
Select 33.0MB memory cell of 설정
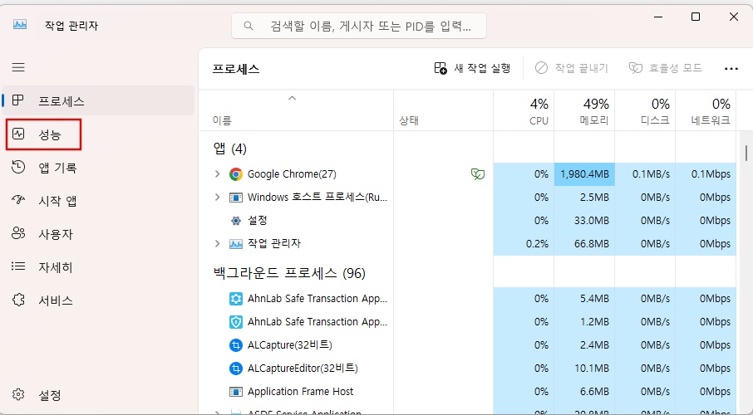point(584,221)
